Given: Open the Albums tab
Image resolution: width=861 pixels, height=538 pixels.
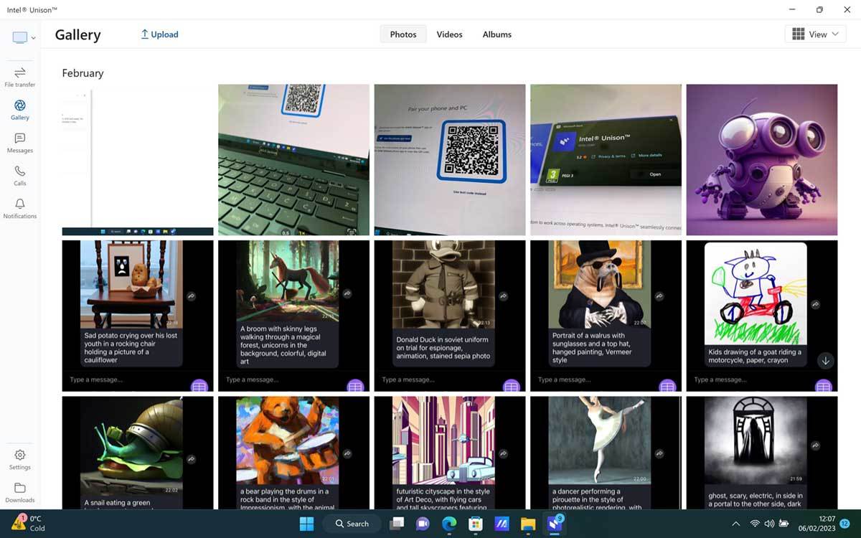Looking at the screenshot, I should point(497,34).
